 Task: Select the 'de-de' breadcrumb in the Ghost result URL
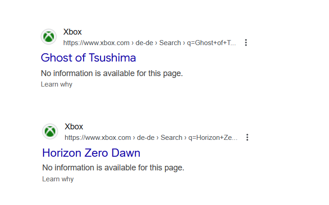[x=144, y=43]
